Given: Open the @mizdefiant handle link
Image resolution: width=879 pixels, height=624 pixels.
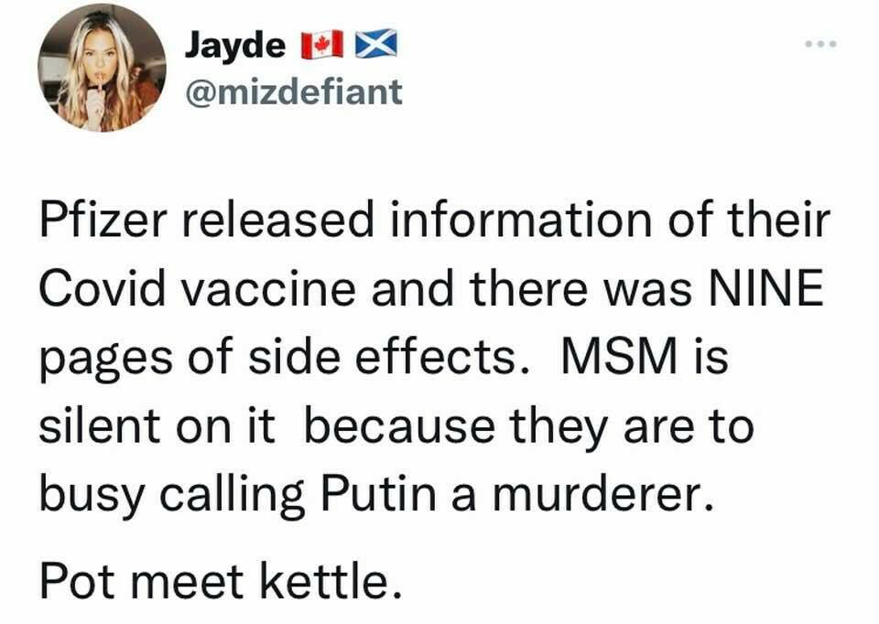Looking at the screenshot, I should coord(293,91).
